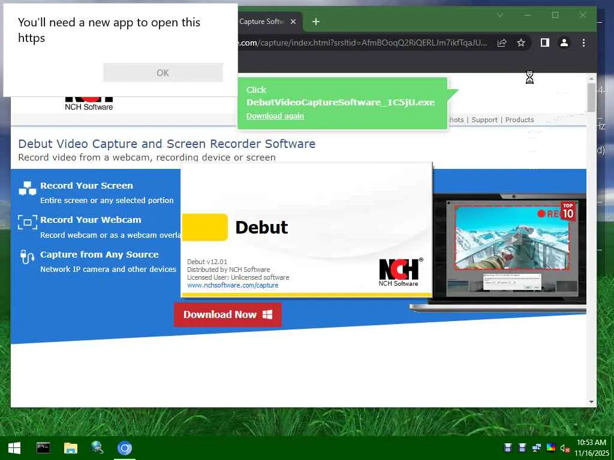Screen dimensions: 614x460
Task: Click the share page icon in address bar
Action: (x=502, y=43)
